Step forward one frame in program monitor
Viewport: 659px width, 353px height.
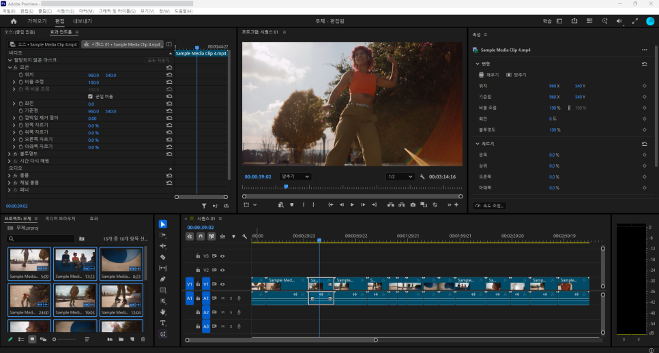coord(363,205)
